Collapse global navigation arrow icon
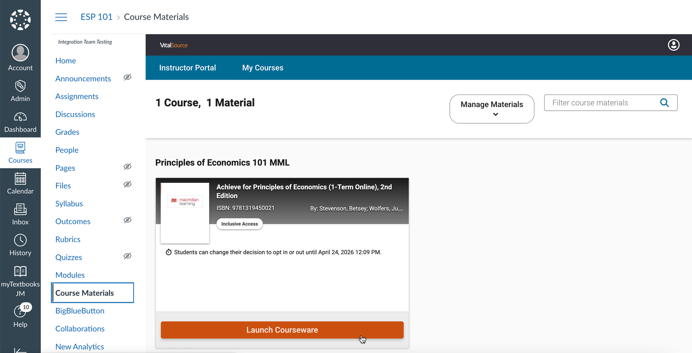 pos(20,350)
